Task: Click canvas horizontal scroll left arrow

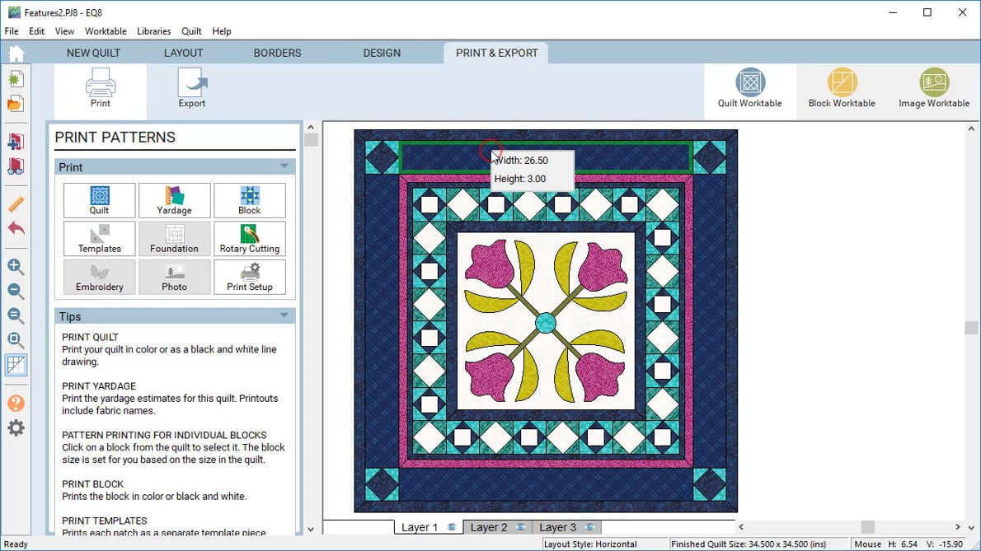Action: [x=741, y=527]
